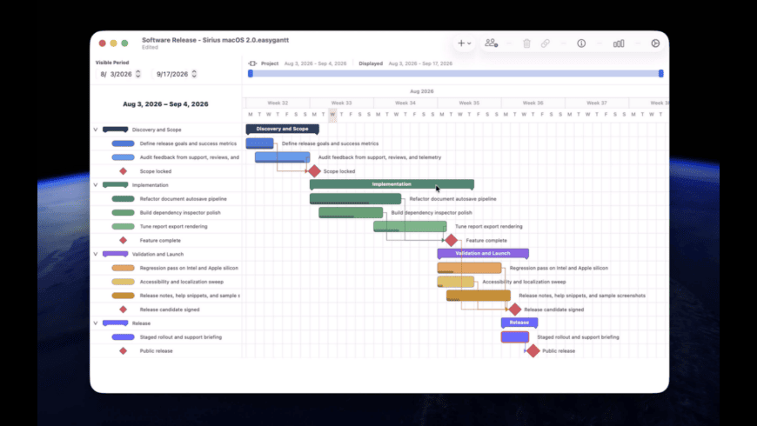The width and height of the screenshot is (757, 426).
Task: Click the Accessibility sweep yellow Gantt bar
Action: click(456, 282)
